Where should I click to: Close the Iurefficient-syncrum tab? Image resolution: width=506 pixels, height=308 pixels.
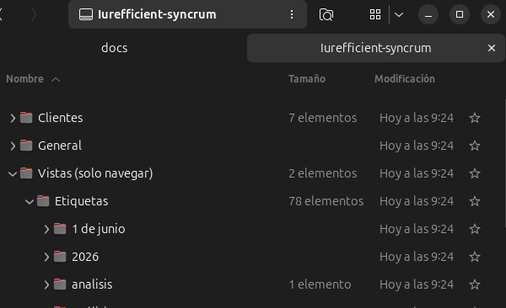[x=492, y=48]
